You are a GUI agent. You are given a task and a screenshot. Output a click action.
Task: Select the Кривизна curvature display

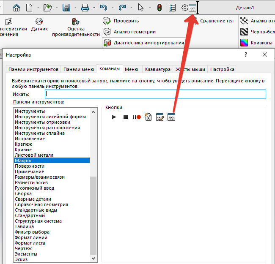coord(256,43)
